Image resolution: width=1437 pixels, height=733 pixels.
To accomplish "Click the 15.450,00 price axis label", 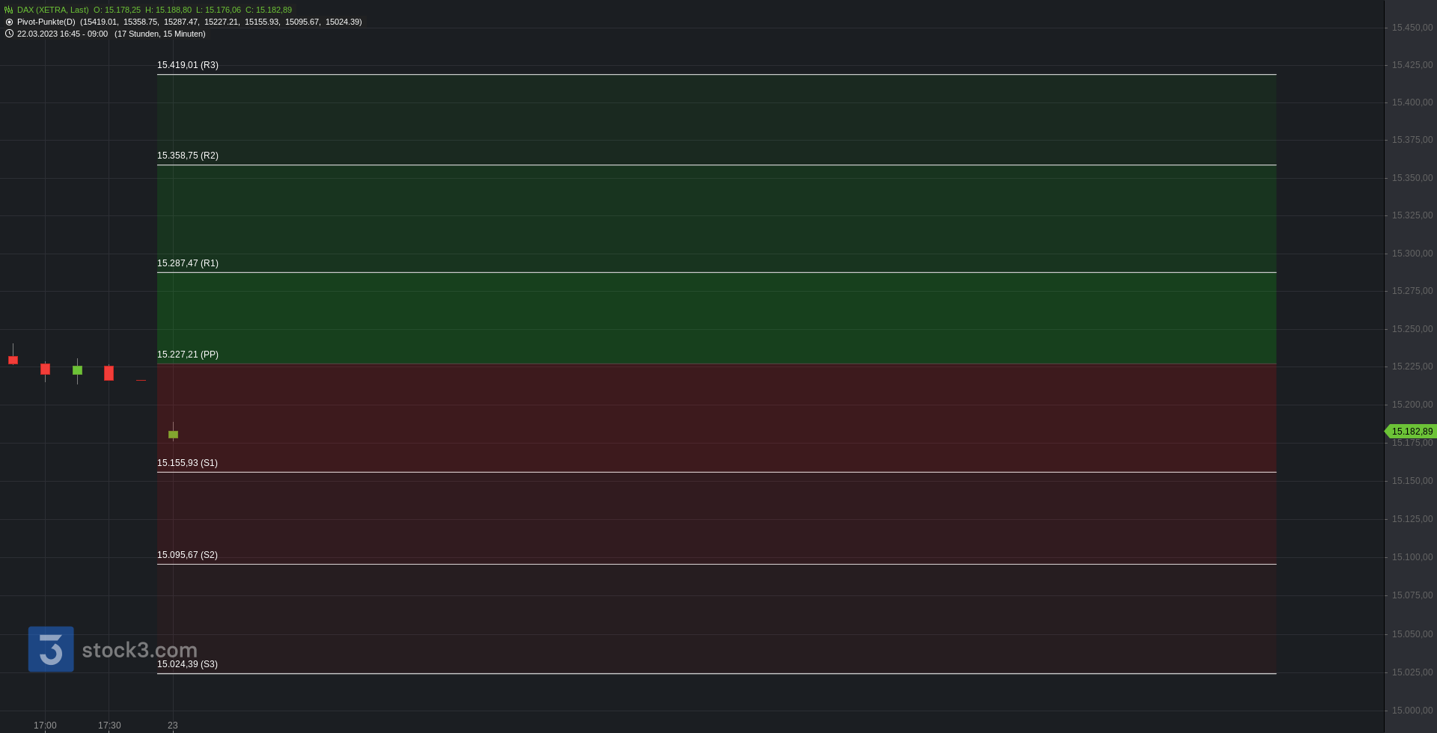I will [x=1412, y=28].
